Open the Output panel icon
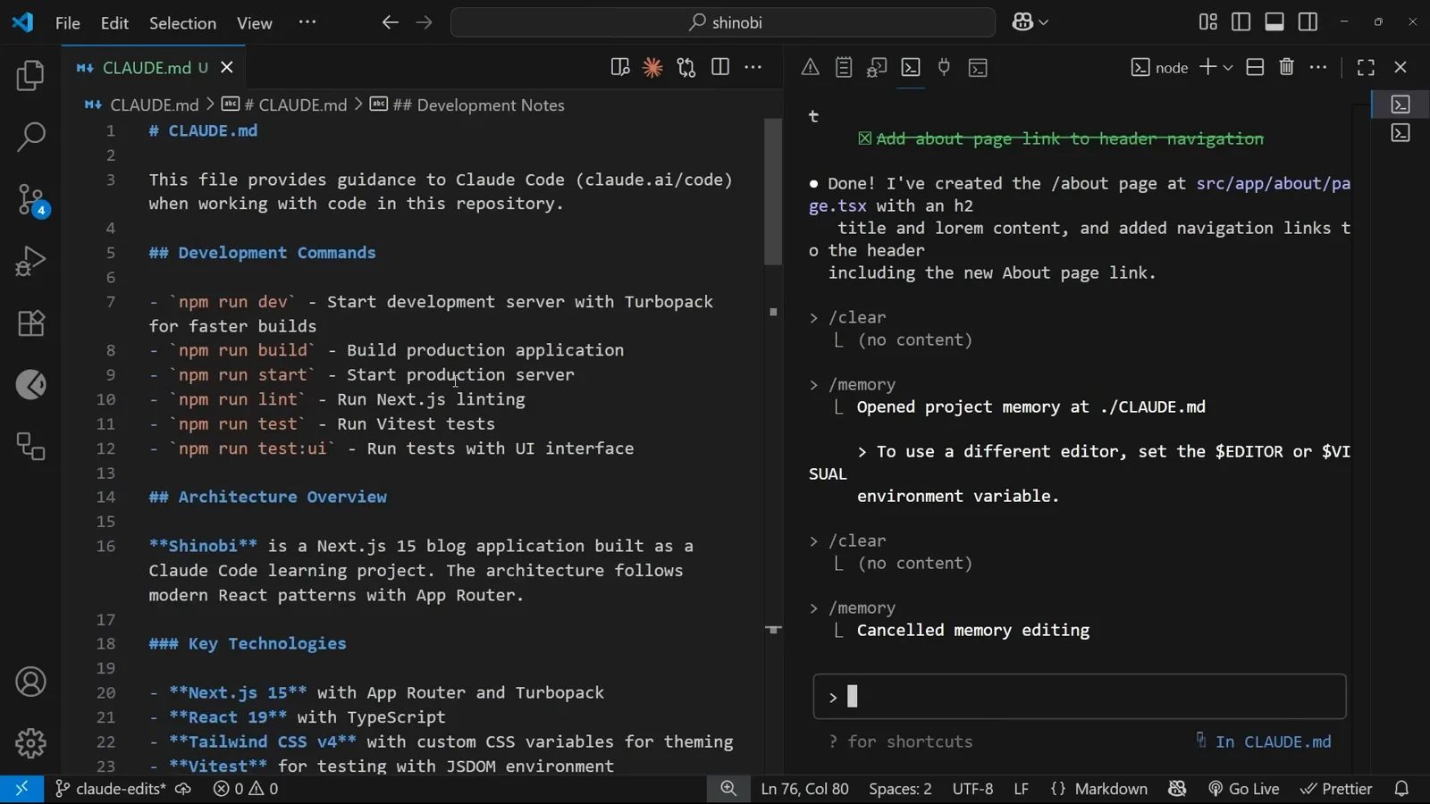1430x804 pixels. click(844, 67)
